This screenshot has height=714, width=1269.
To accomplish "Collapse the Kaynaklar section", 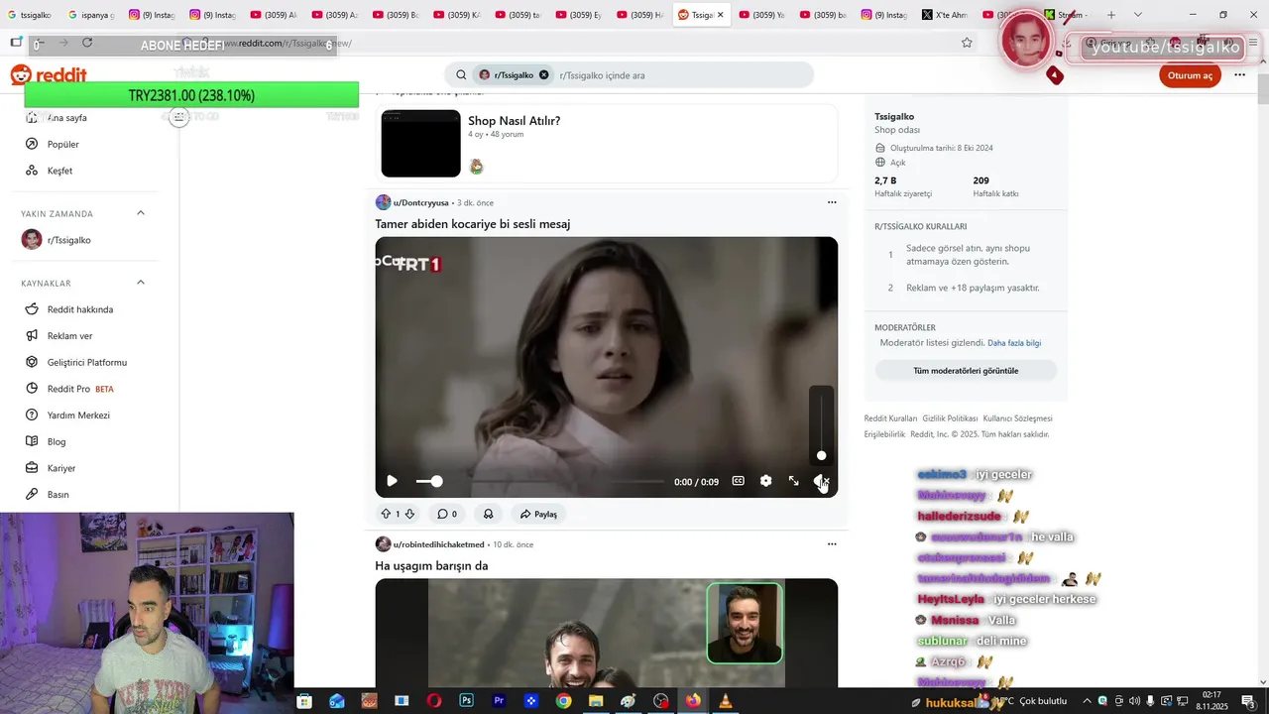I will 141,283.
